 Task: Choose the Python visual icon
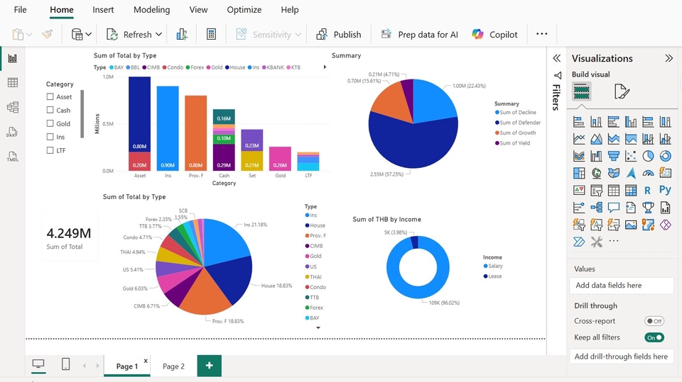[x=665, y=190]
